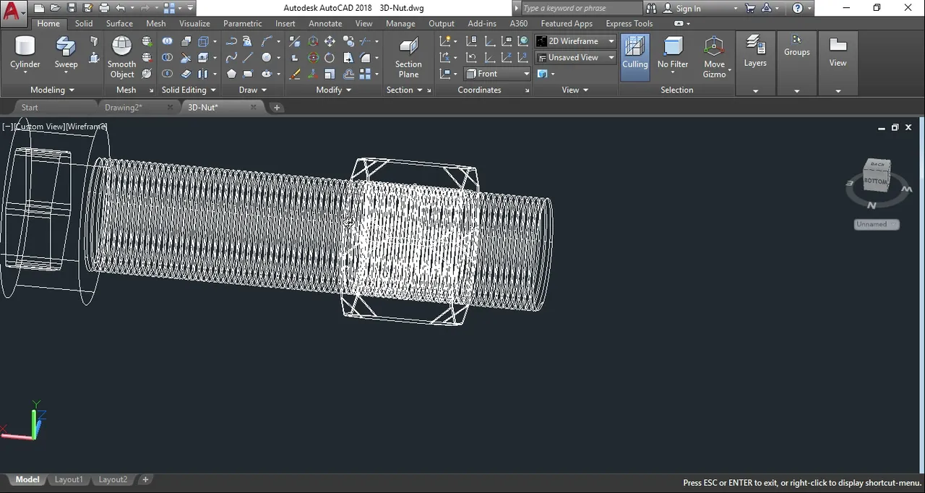Viewport: 925px width, 493px height.
Task: Click the keyword search input field
Action: (580, 8)
